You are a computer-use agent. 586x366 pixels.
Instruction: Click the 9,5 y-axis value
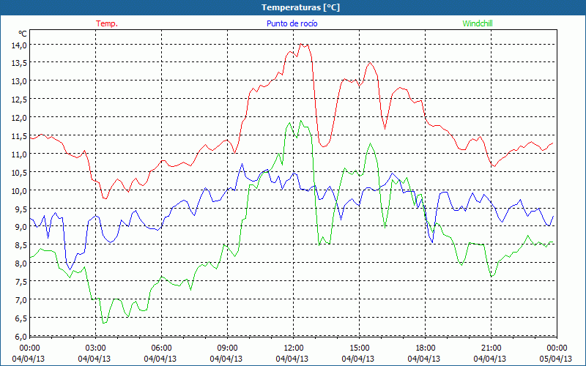(x=21, y=209)
